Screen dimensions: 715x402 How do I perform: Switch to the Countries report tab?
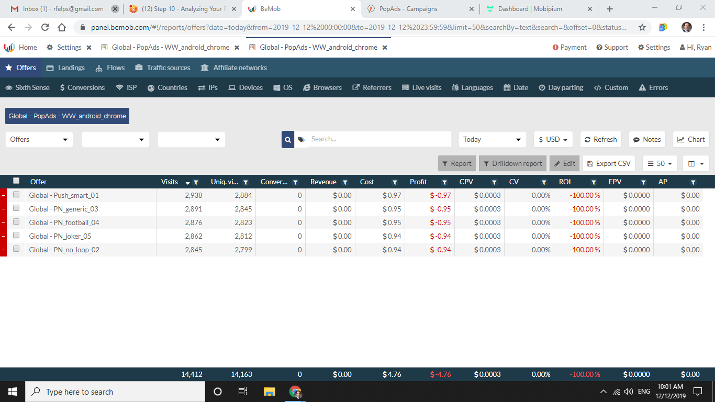(167, 87)
